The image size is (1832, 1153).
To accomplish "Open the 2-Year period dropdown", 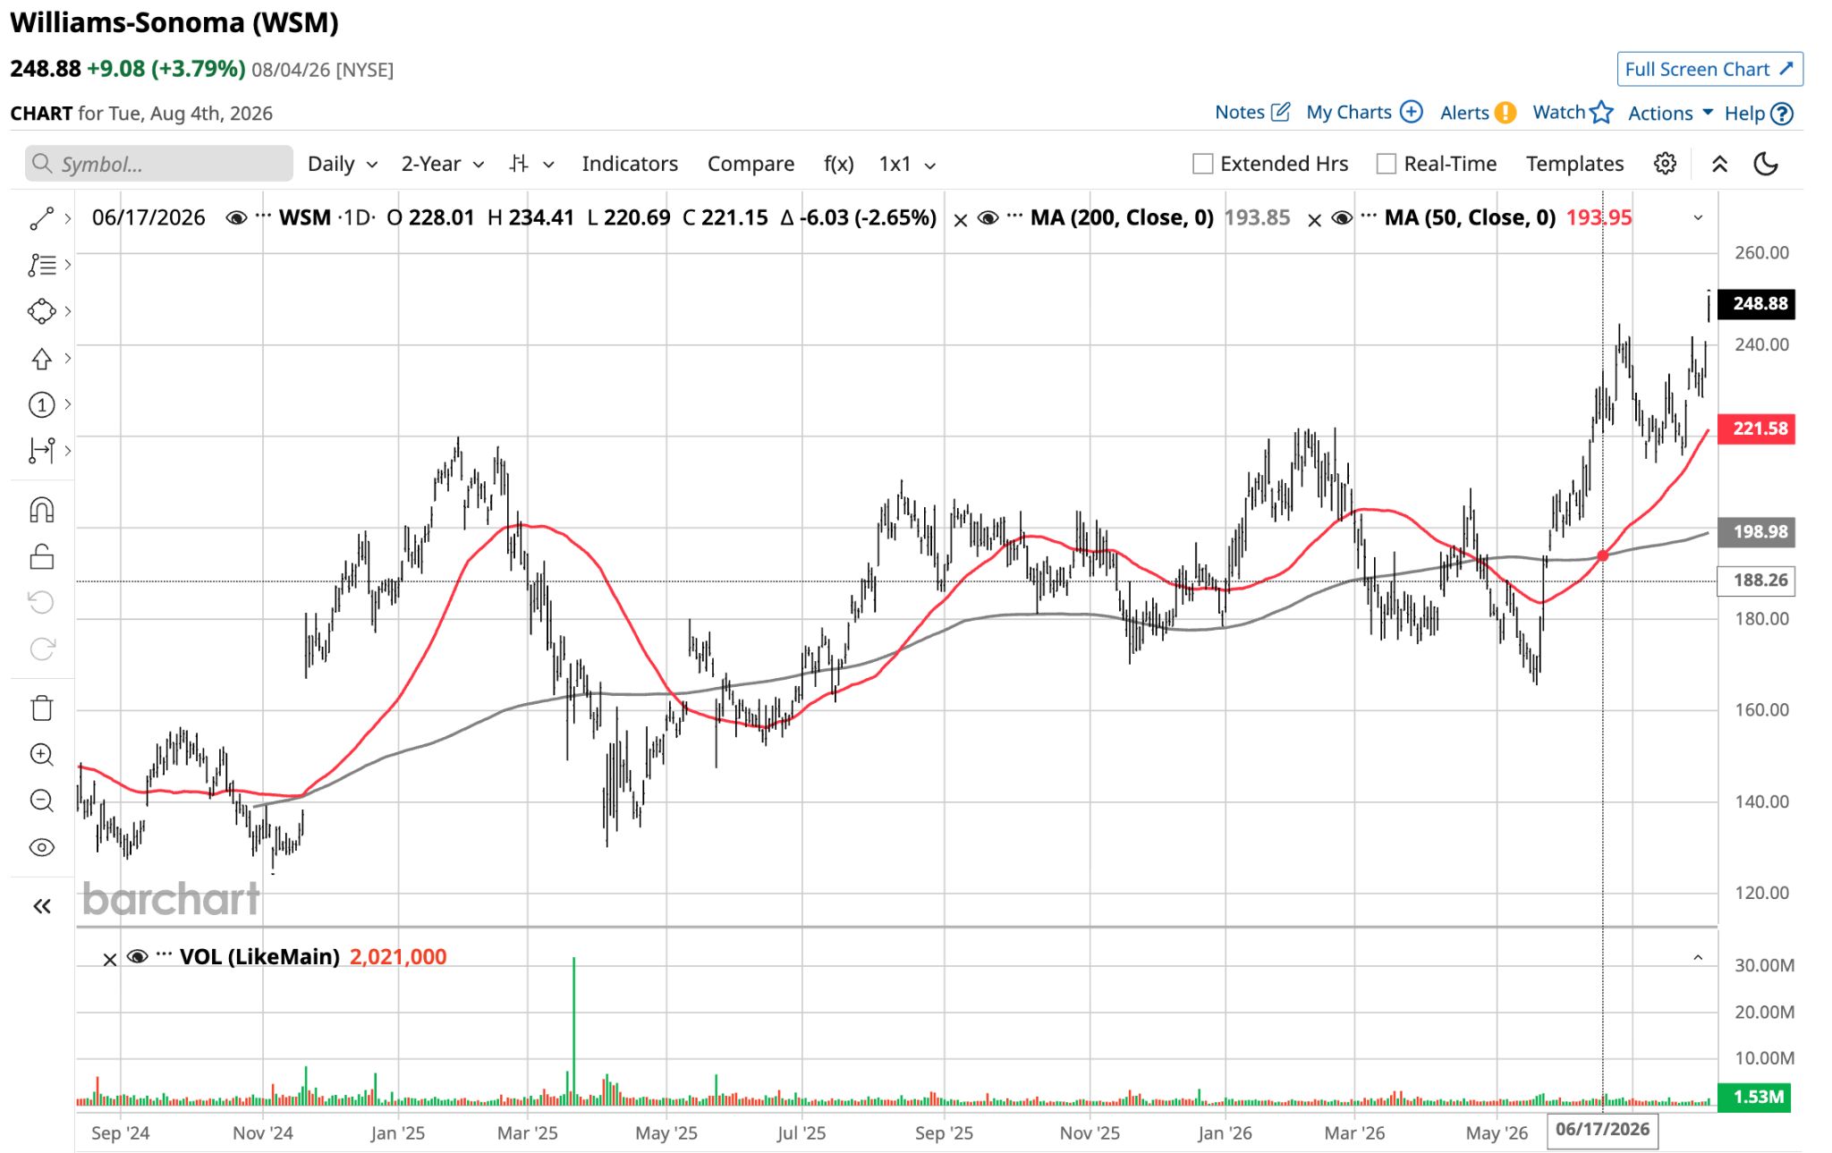I will tap(443, 164).
